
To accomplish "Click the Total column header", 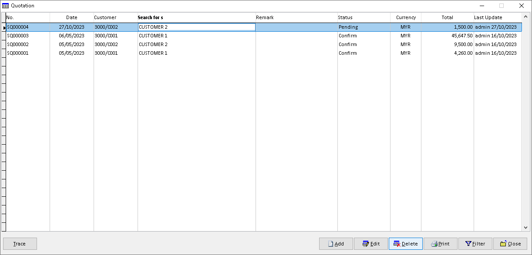I will click(x=447, y=17).
